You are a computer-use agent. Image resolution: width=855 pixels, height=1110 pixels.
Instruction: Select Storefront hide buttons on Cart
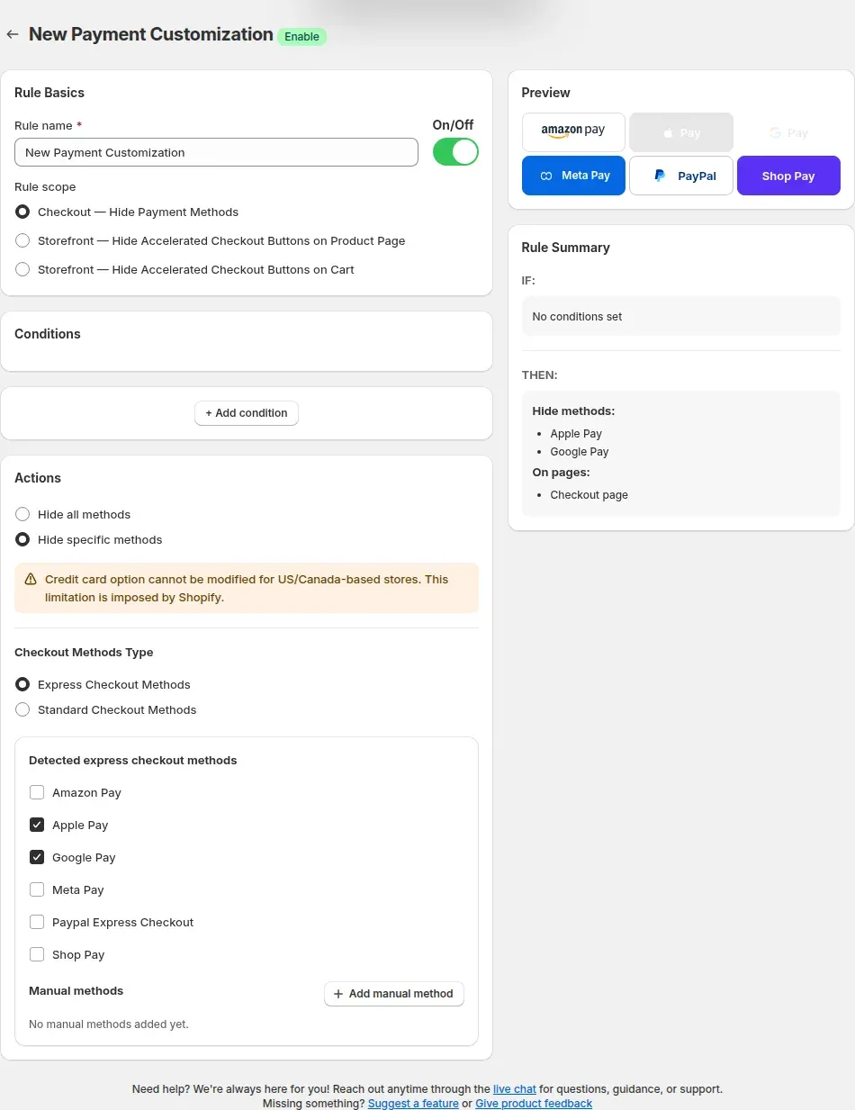click(x=22, y=270)
